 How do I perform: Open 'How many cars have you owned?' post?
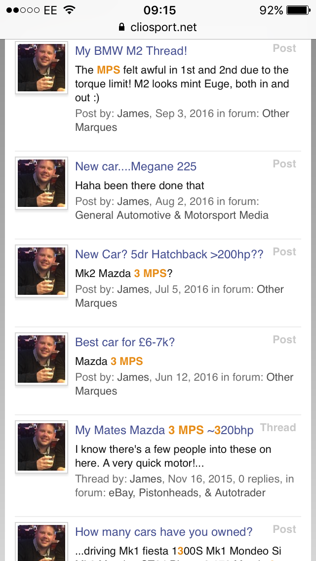[164, 532]
